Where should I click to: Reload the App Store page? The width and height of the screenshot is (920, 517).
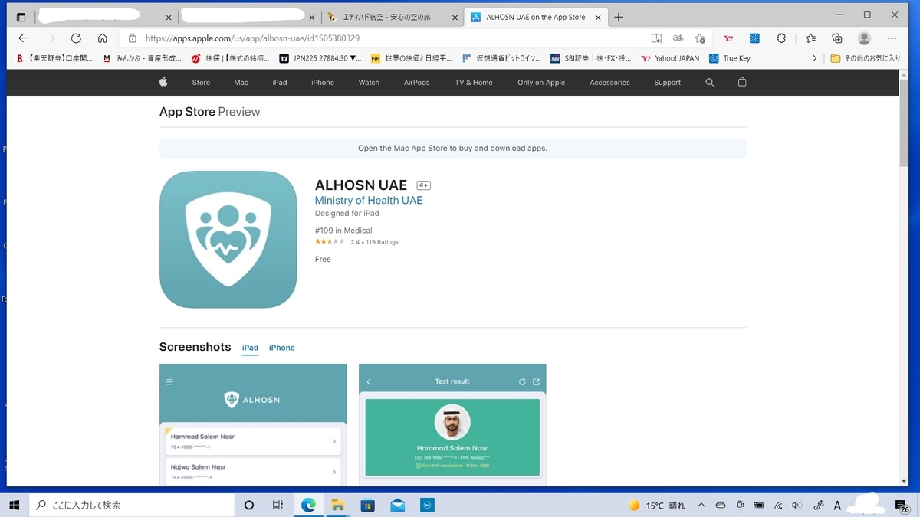click(x=76, y=38)
